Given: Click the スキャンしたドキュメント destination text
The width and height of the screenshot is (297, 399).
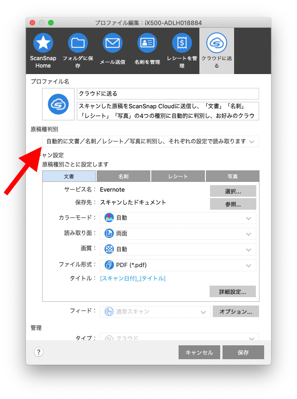Looking at the screenshot, I should 133,202.
